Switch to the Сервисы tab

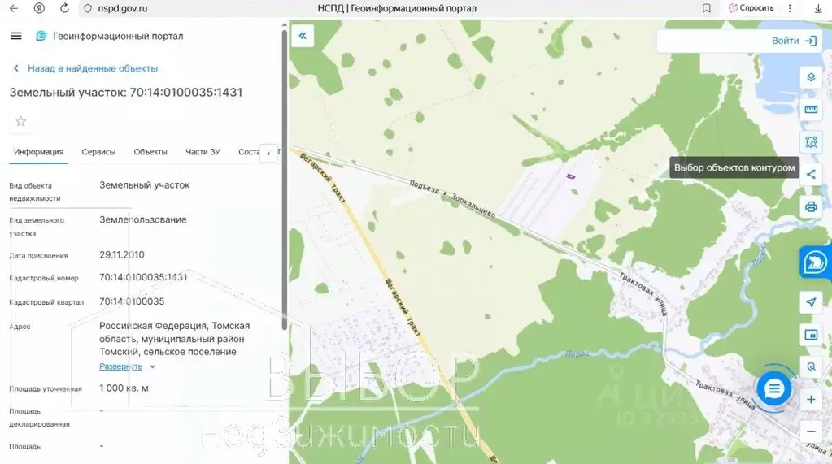tap(98, 152)
